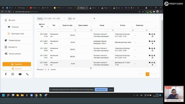Go to Операції in sidebar

[x=15, y=27]
